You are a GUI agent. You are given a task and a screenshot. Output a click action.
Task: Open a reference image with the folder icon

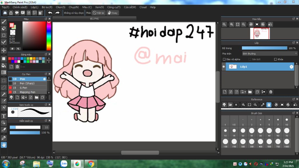click(230, 105)
